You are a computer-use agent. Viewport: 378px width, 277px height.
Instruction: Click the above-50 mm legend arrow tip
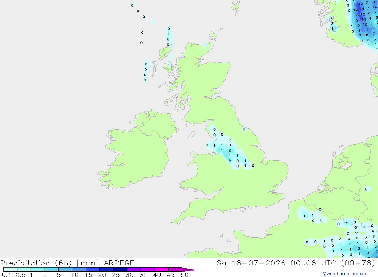pyautogui.click(x=189, y=270)
